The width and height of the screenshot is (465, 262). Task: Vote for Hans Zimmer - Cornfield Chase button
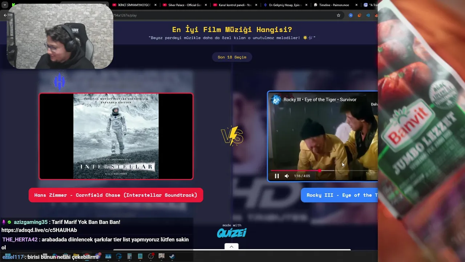(116, 195)
